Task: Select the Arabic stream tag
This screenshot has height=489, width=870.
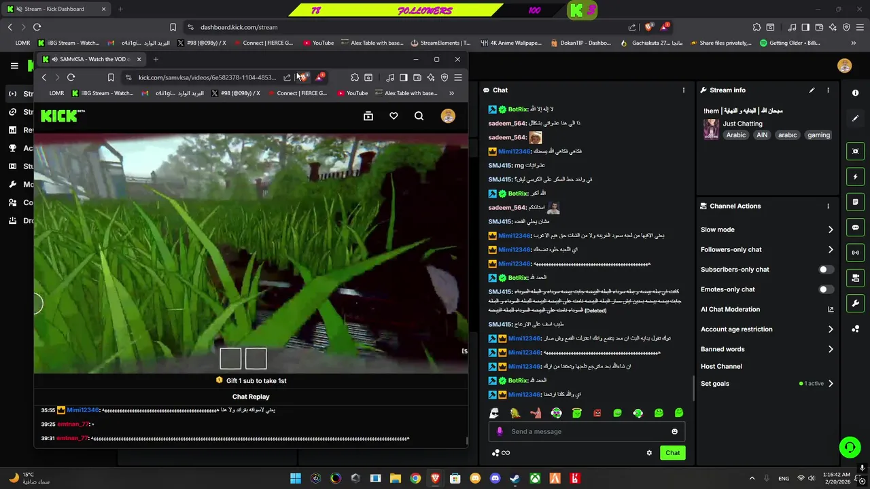Action: [735, 135]
